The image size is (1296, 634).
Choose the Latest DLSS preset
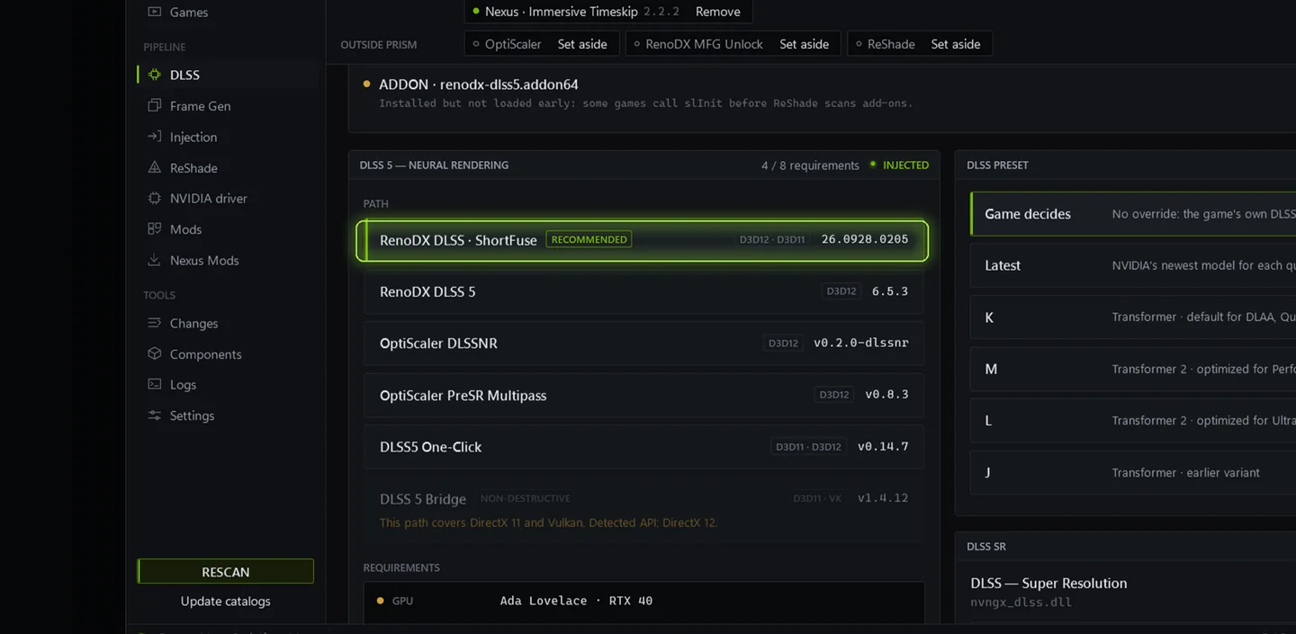(1133, 265)
